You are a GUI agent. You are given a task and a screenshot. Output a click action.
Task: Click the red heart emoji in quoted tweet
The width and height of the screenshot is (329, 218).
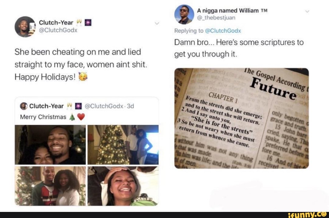81,117
